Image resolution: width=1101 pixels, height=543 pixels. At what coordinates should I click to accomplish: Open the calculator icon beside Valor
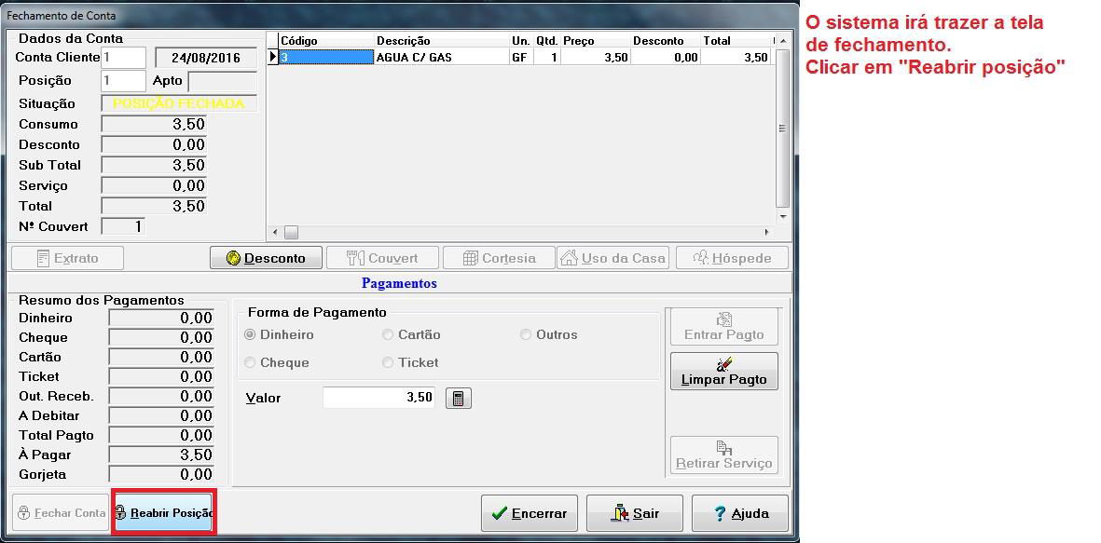click(x=459, y=399)
